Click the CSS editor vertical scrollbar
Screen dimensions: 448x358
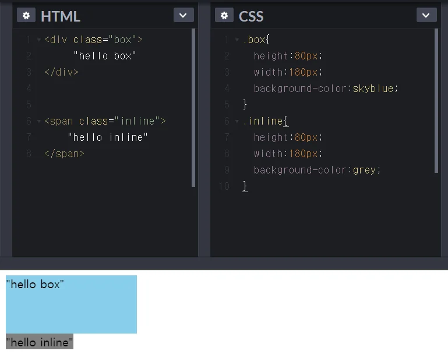[x=436, y=101]
